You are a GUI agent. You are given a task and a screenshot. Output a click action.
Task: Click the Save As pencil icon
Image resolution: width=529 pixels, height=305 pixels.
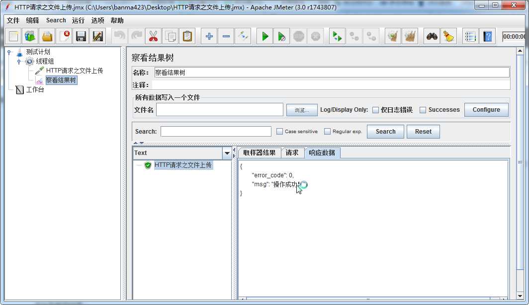click(x=98, y=36)
